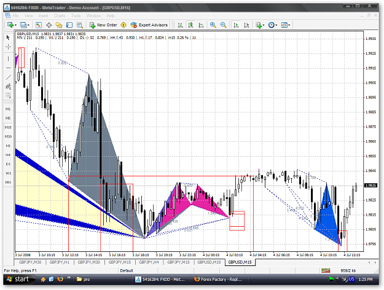This screenshot has width=384, height=290.
Task: Open the Market Watch window icon
Action: [x=39, y=25]
